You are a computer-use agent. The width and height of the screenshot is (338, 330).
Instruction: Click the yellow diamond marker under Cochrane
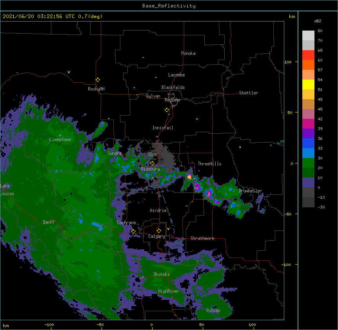click(133, 232)
